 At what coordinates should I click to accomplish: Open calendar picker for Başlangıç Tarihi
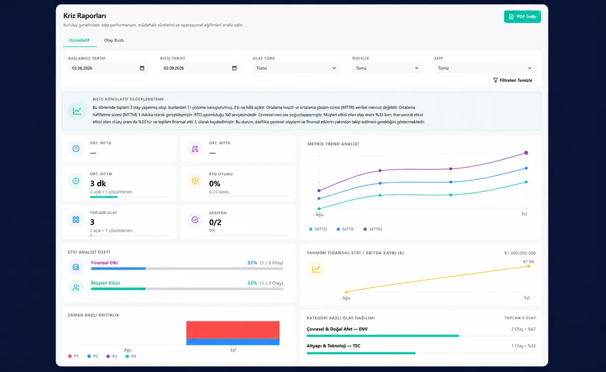click(x=142, y=68)
